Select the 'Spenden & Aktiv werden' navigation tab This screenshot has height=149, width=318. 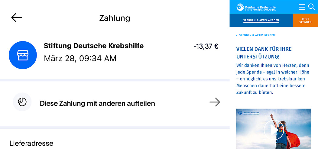pos(261,21)
